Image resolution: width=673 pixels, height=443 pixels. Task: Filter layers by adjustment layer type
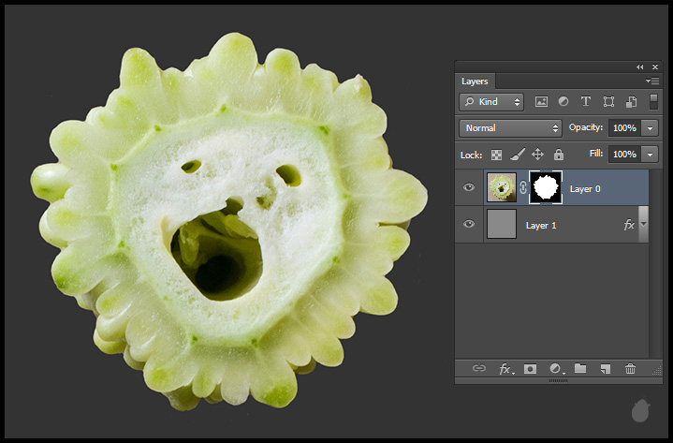pos(563,102)
